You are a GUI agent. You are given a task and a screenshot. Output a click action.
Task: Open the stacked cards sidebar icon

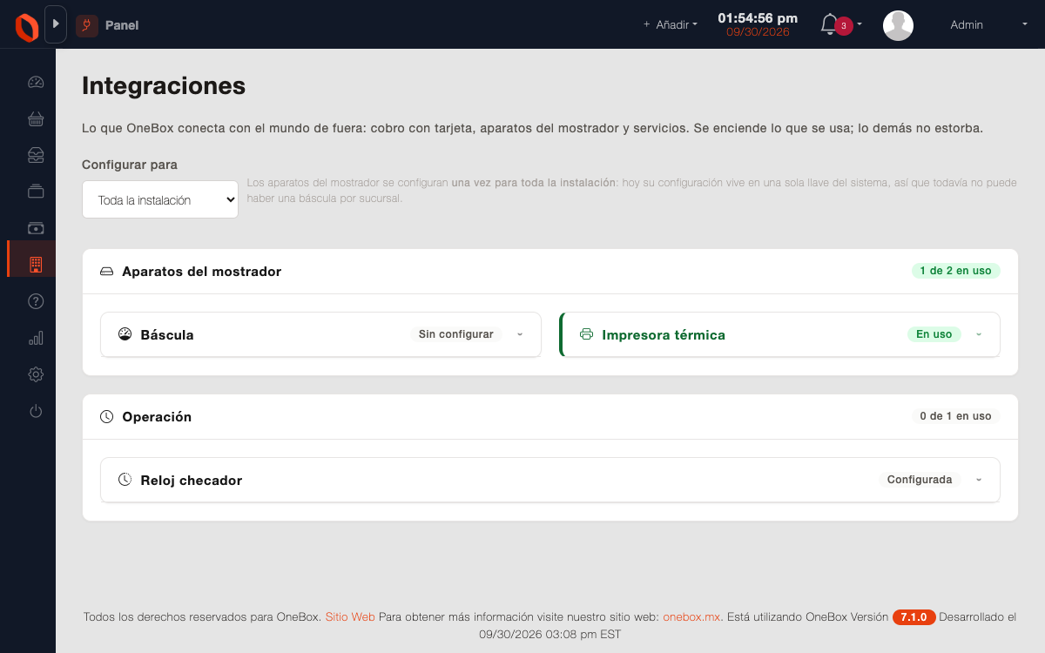[x=36, y=192]
